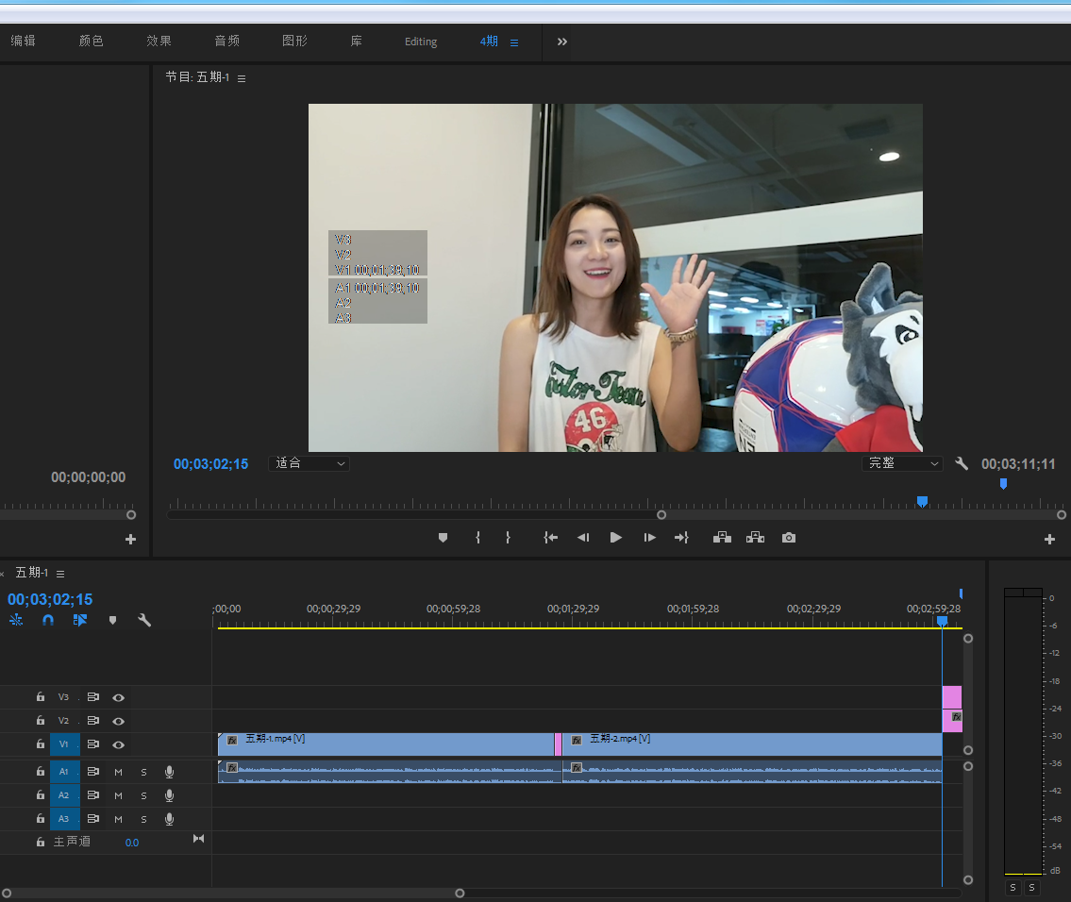This screenshot has height=902, width=1071.
Task: Click the Play button in program monitor
Action: click(x=616, y=538)
